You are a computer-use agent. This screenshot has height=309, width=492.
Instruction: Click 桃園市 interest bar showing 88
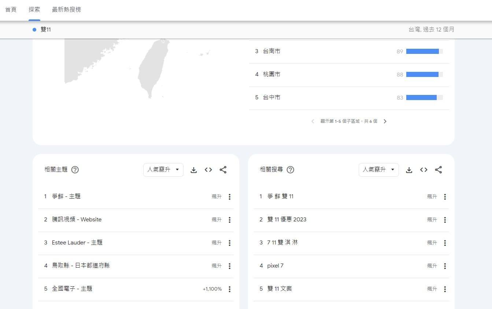[424, 74]
